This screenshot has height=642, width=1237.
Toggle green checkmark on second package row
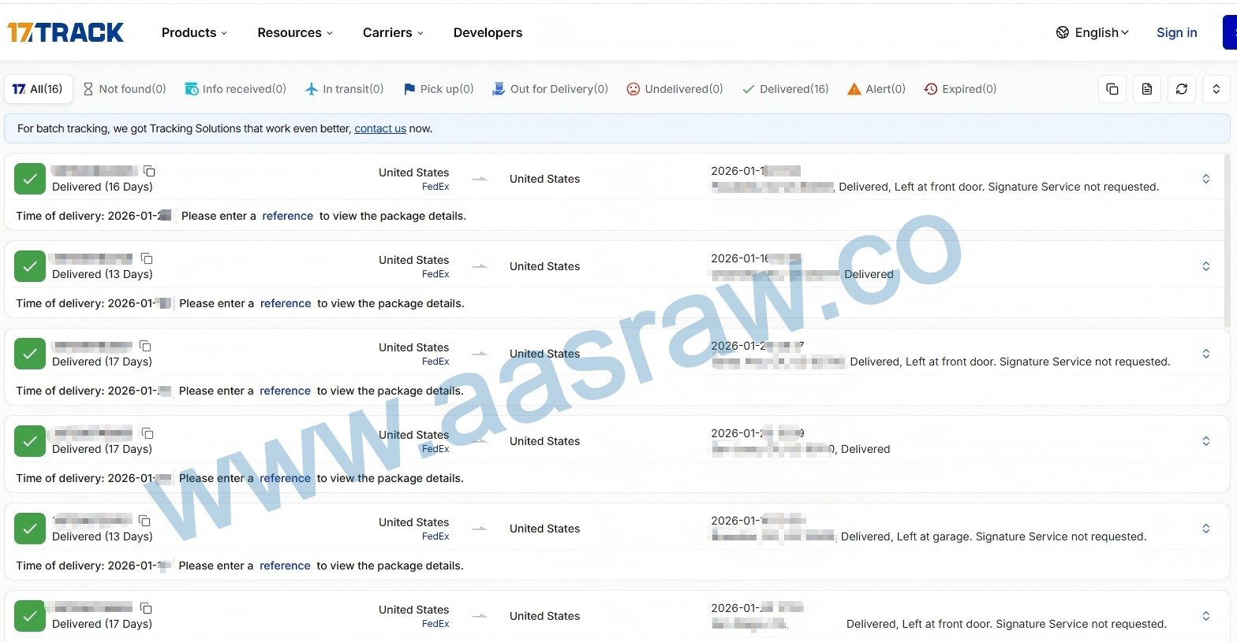click(x=30, y=266)
